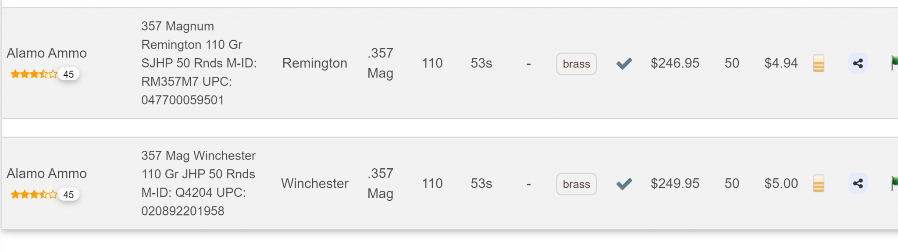Select the brass tag in Winchester row
This screenshot has width=898, height=252.
coord(576,184)
